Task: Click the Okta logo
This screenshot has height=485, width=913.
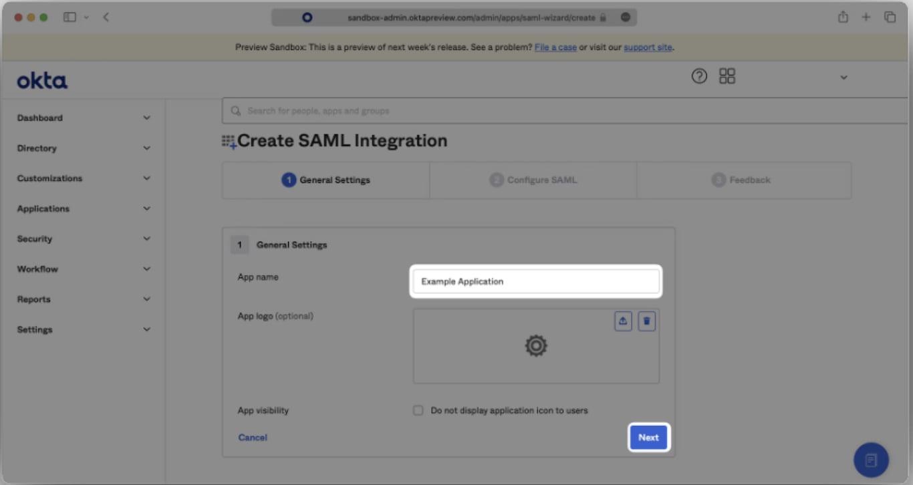Action: (42, 82)
